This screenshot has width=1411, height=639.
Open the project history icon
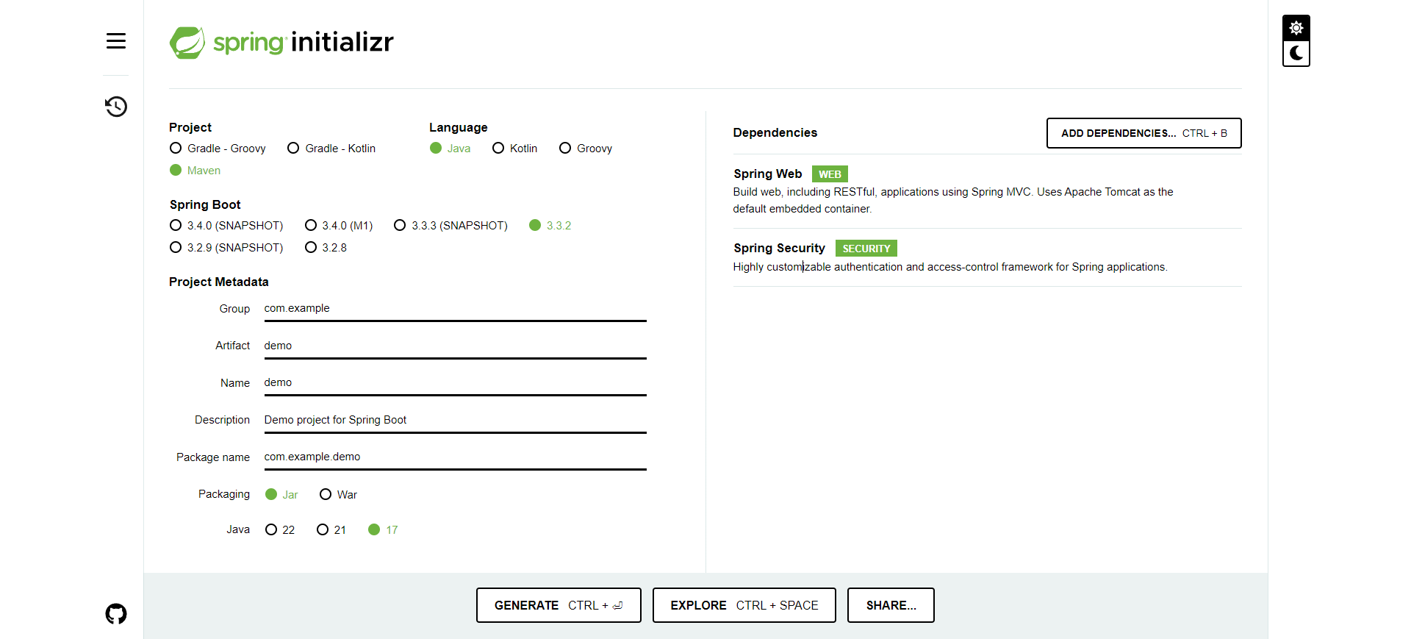click(115, 107)
